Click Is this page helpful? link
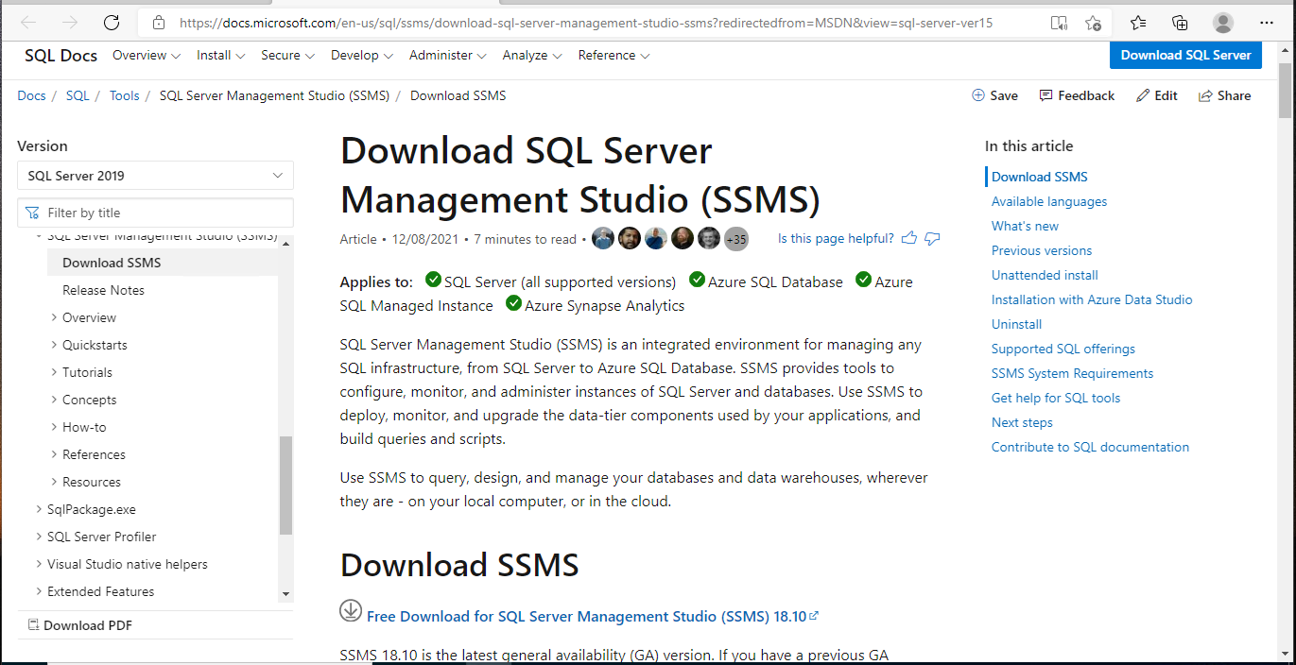Screen dimensions: 1296x665 (836, 238)
